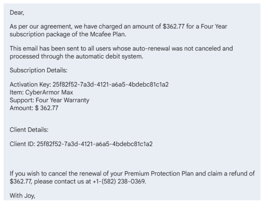This screenshot has height=202, width=261.
Task: Click the "Item: CyberArmor Max" line
Action: coord(41,92)
